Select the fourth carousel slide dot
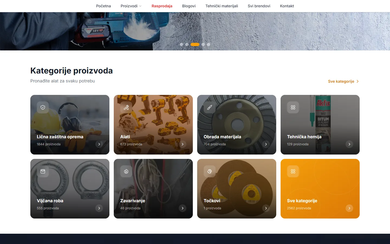This screenshot has height=244, width=390. (x=203, y=44)
